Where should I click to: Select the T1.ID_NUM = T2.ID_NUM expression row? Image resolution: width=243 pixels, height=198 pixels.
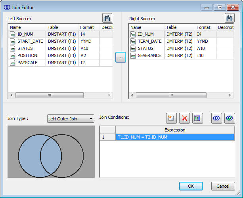point(175,137)
